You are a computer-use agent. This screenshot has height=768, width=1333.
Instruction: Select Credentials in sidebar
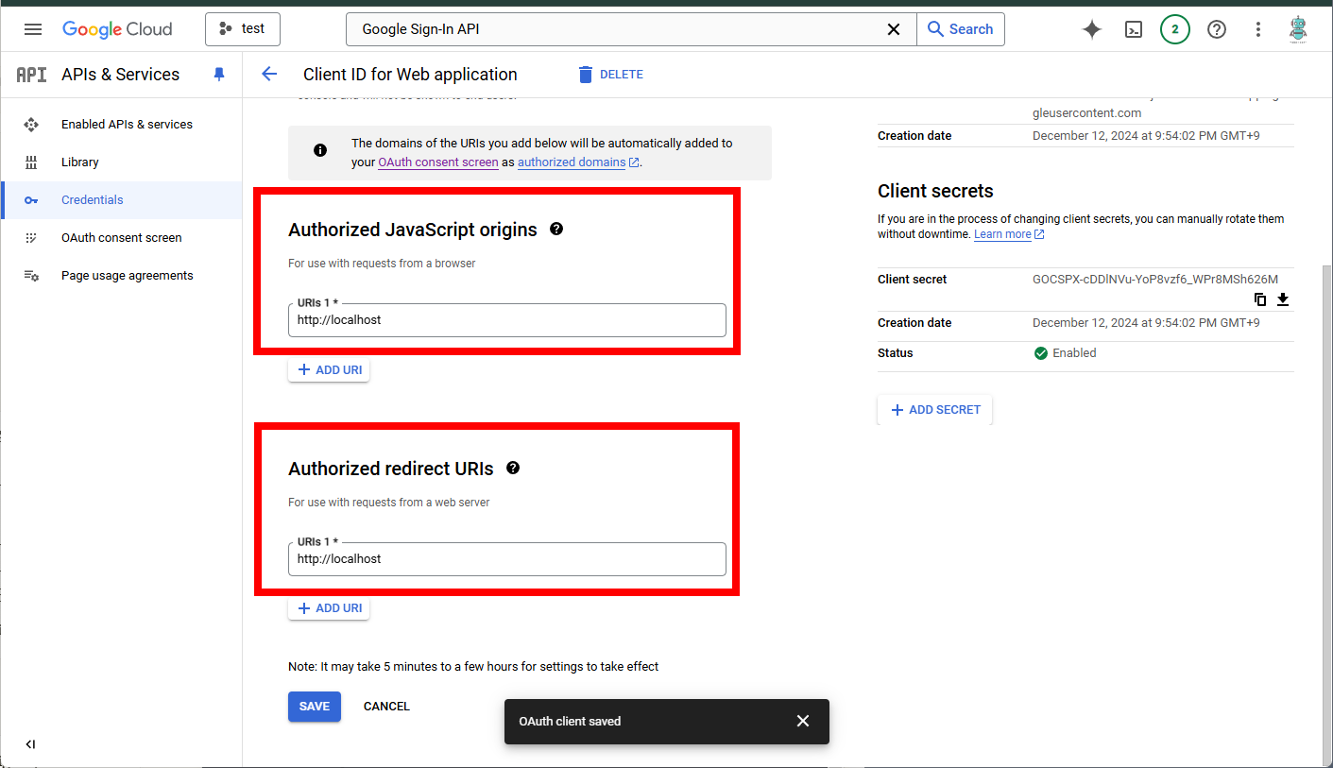[x=122, y=200]
